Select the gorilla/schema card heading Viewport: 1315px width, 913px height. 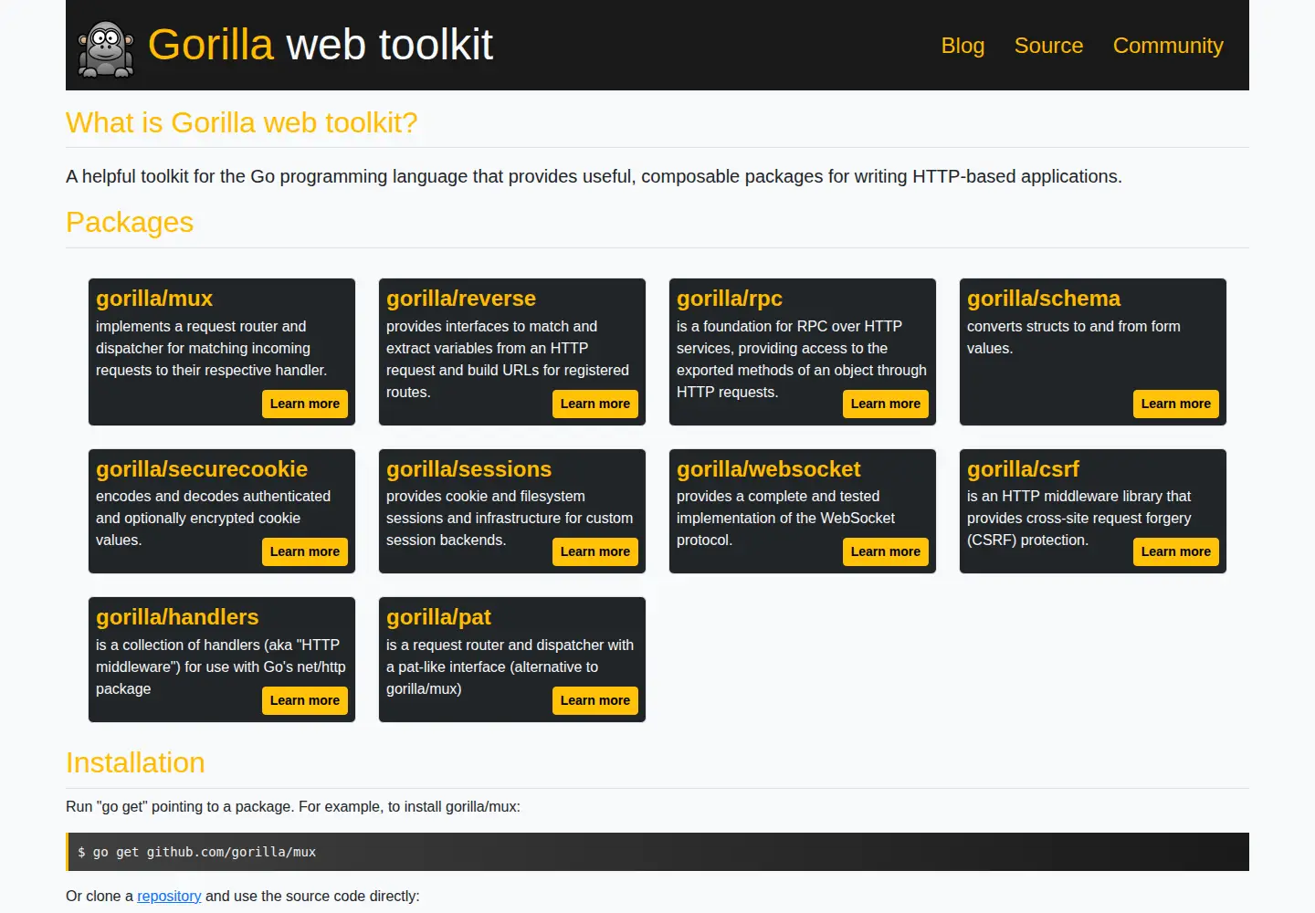pos(1044,299)
